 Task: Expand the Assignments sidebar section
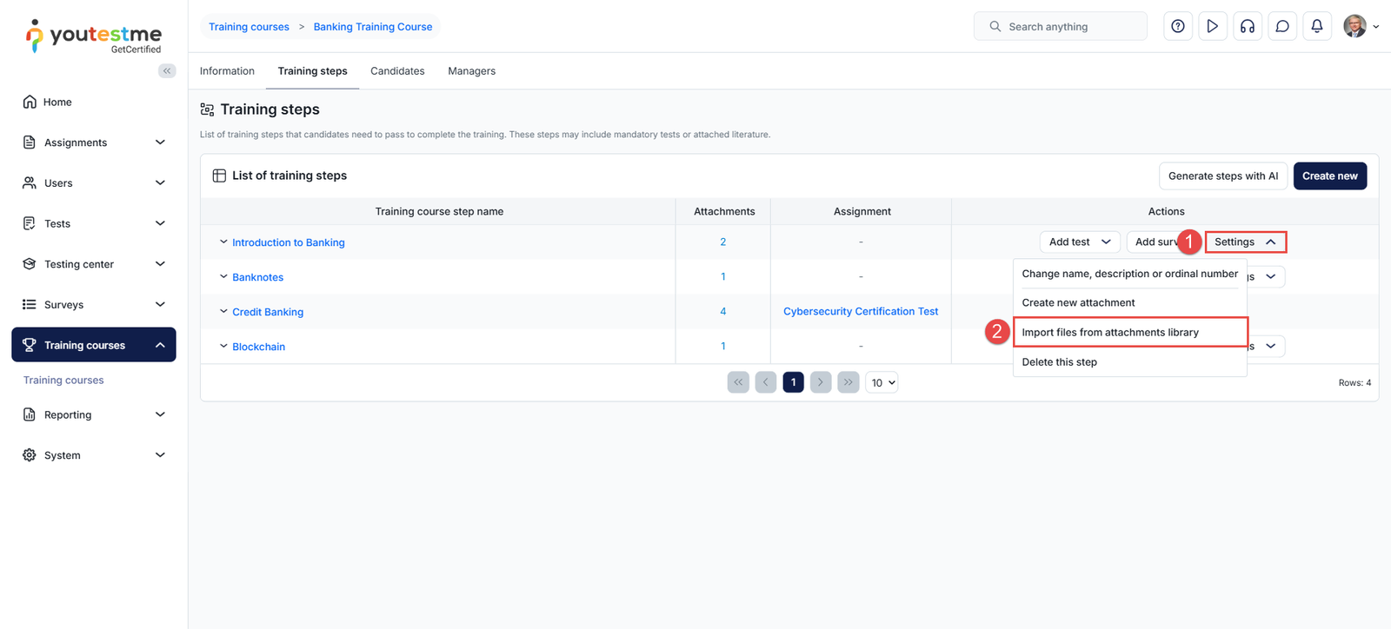[x=160, y=142]
